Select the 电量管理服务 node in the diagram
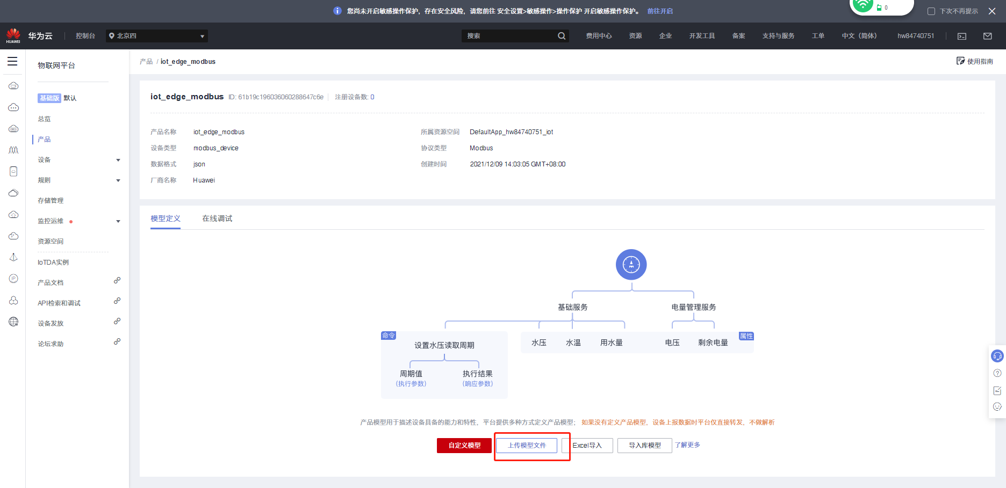 693,307
